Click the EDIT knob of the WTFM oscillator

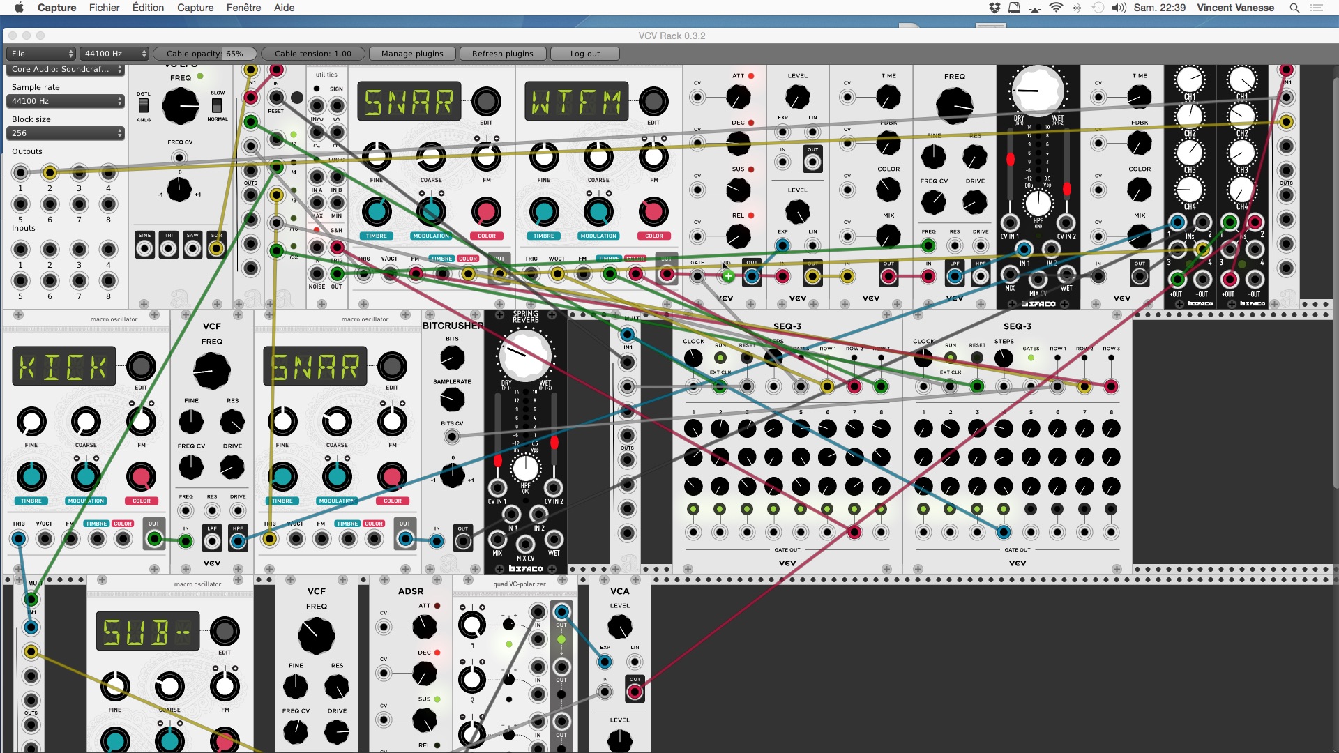653,102
